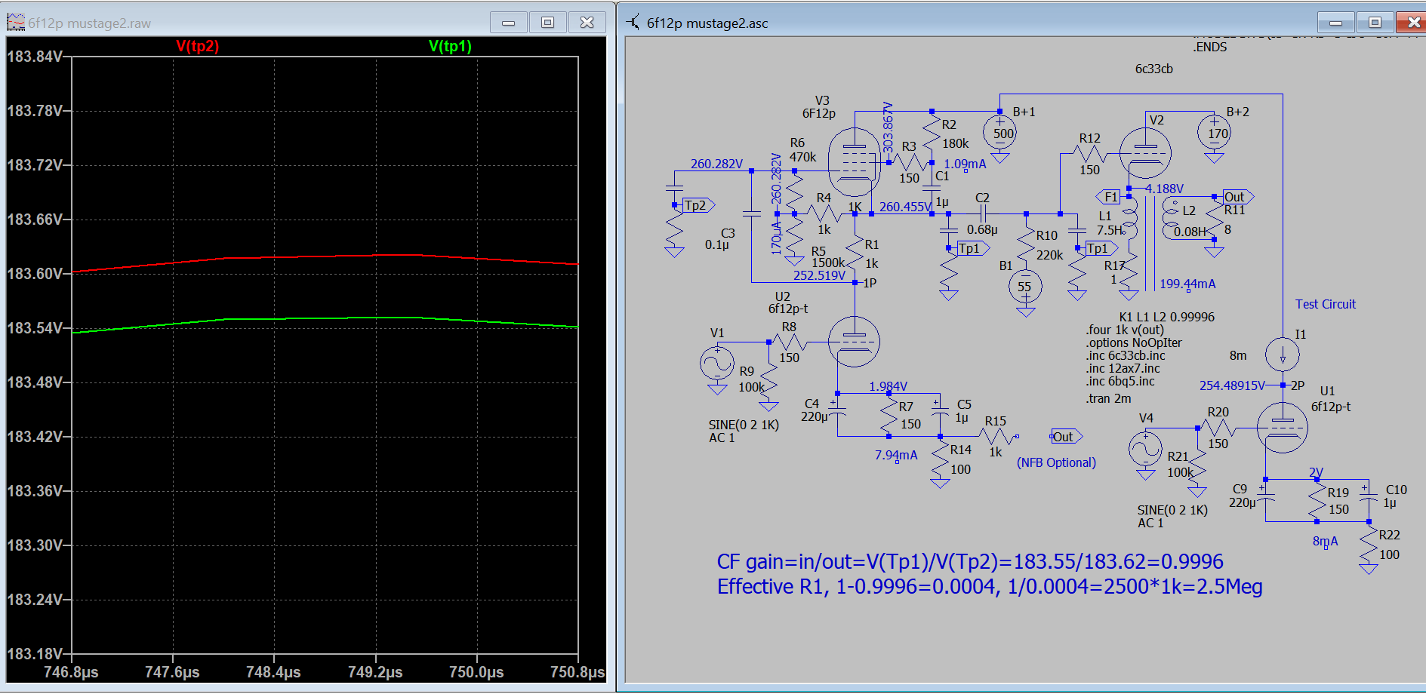This screenshot has width=1426, height=694.
Task: Minimize the 6f12p mustage2.raw window
Action: point(509,23)
